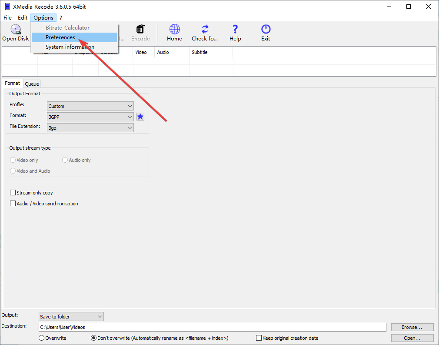Select the Overwrite radio button
Image resolution: width=439 pixels, height=345 pixels.
41,338
